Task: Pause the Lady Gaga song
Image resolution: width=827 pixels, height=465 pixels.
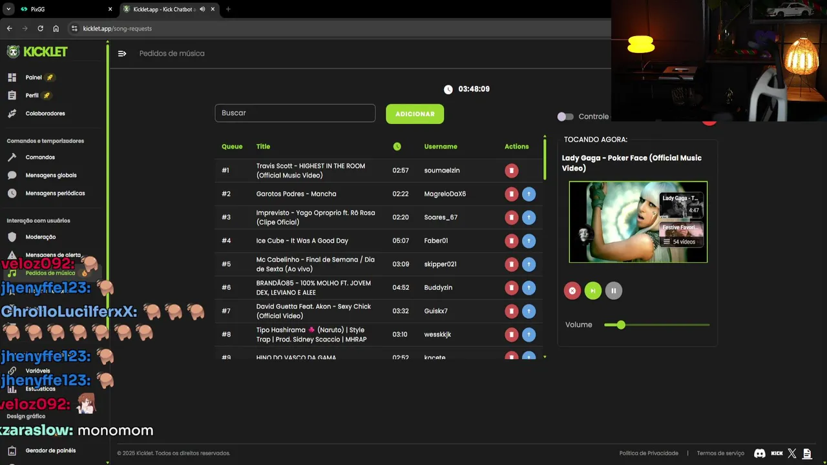Action: click(x=613, y=291)
